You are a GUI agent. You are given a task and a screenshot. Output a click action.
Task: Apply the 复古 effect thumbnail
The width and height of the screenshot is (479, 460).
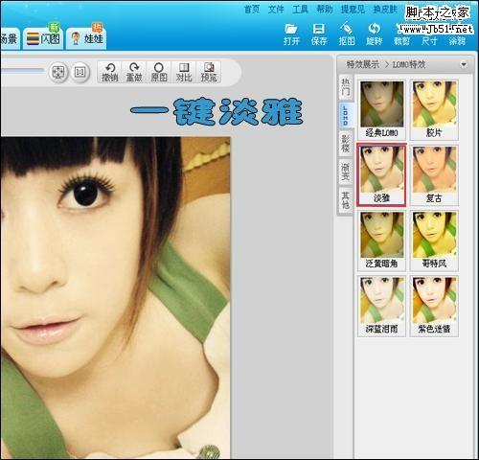coord(434,175)
